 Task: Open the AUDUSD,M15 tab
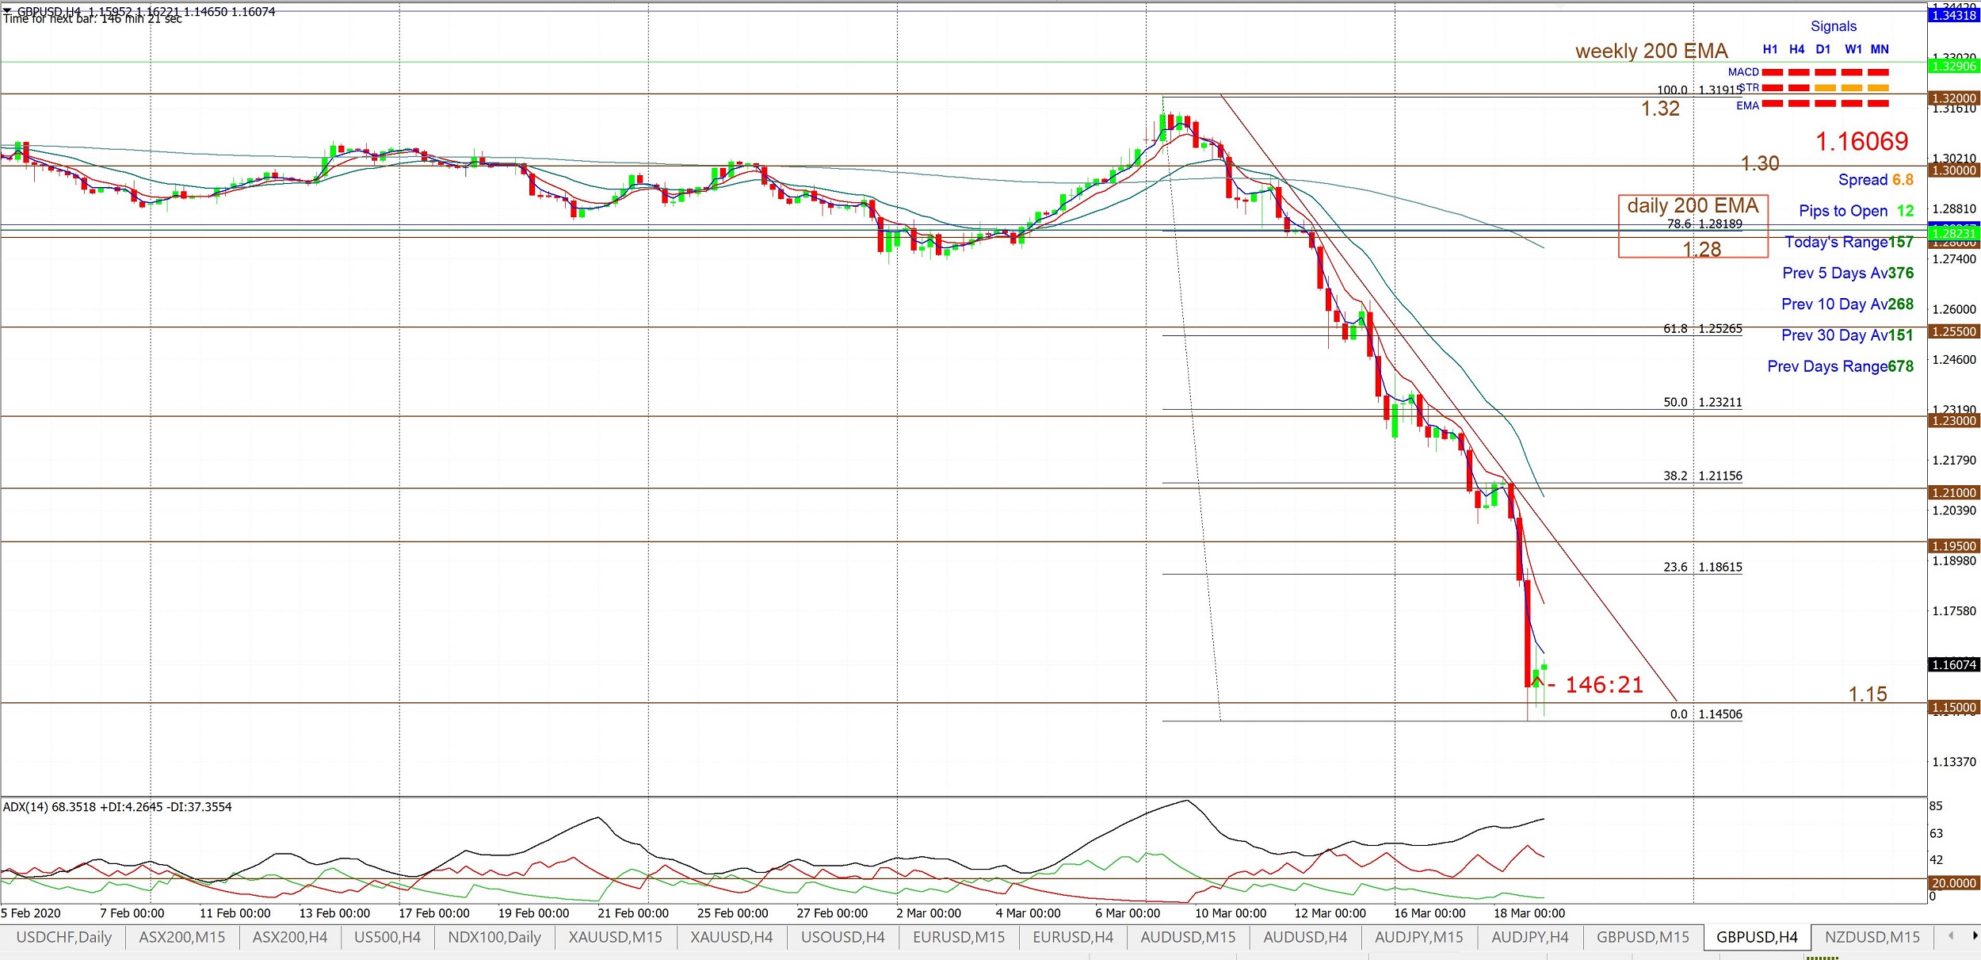point(1188,937)
